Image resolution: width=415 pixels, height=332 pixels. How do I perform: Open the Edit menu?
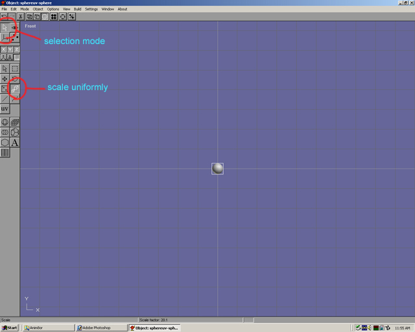click(14, 9)
